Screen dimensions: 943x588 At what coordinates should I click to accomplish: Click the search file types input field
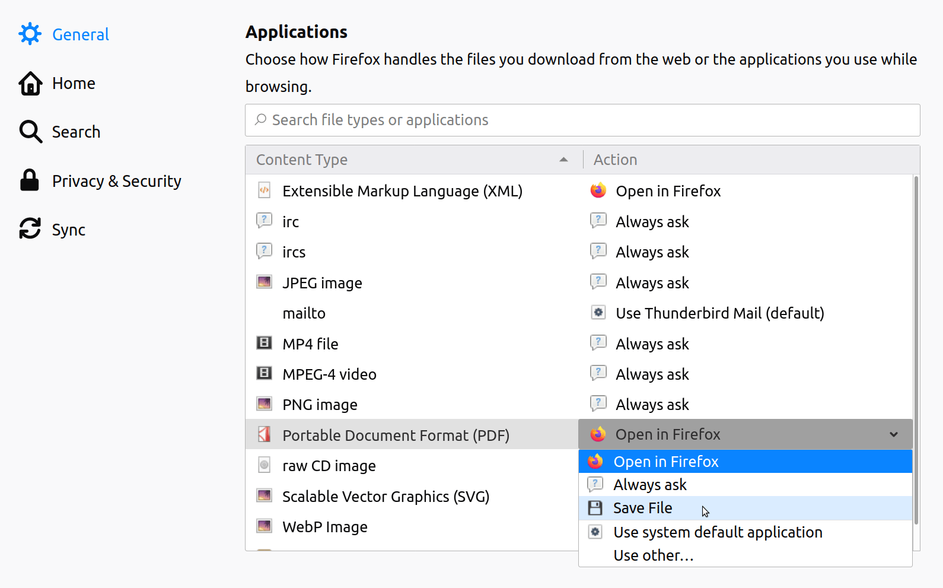pos(582,120)
